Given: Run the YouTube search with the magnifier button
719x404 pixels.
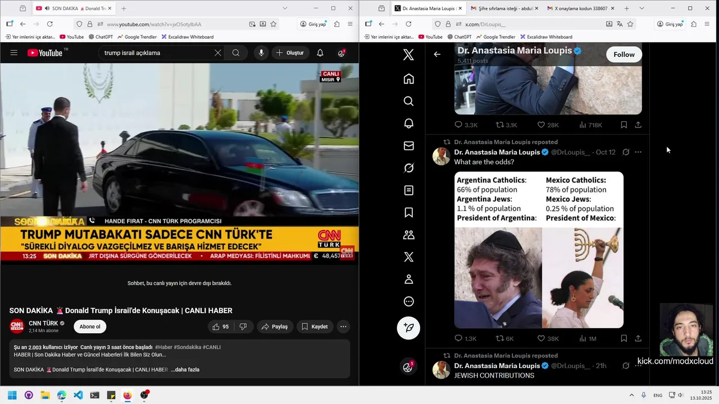Looking at the screenshot, I should [236, 53].
